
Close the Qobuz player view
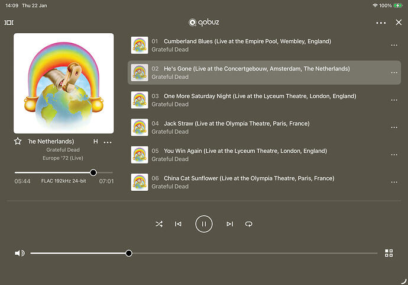pos(399,23)
